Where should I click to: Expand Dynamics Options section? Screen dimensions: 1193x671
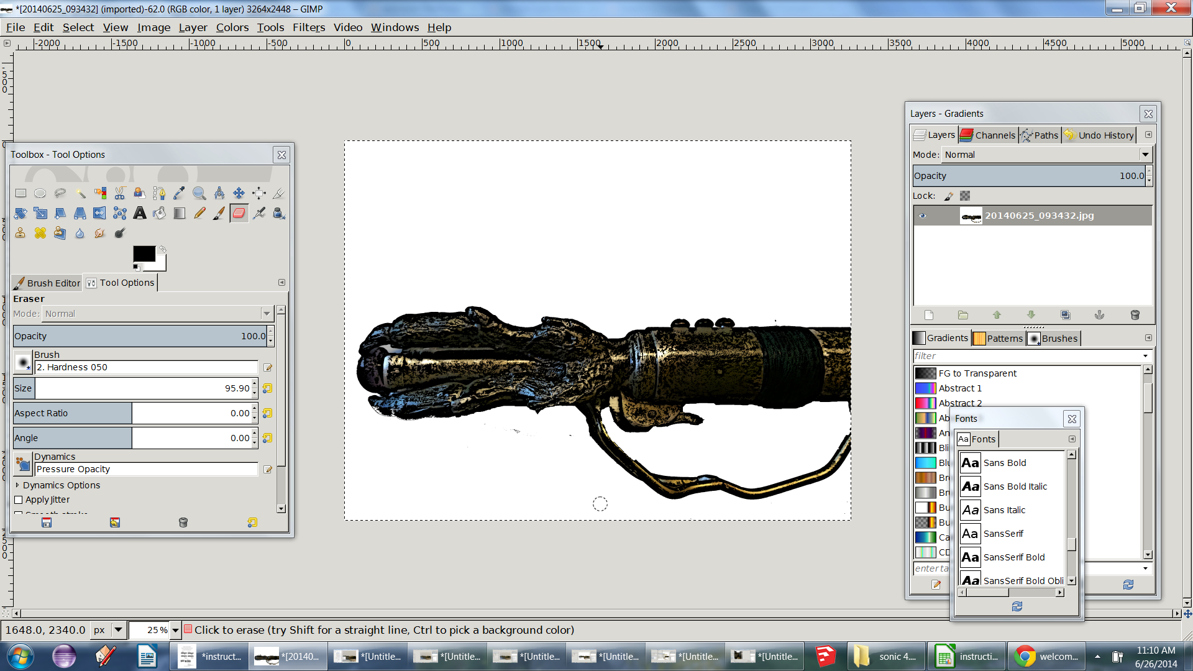pyautogui.click(x=17, y=485)
